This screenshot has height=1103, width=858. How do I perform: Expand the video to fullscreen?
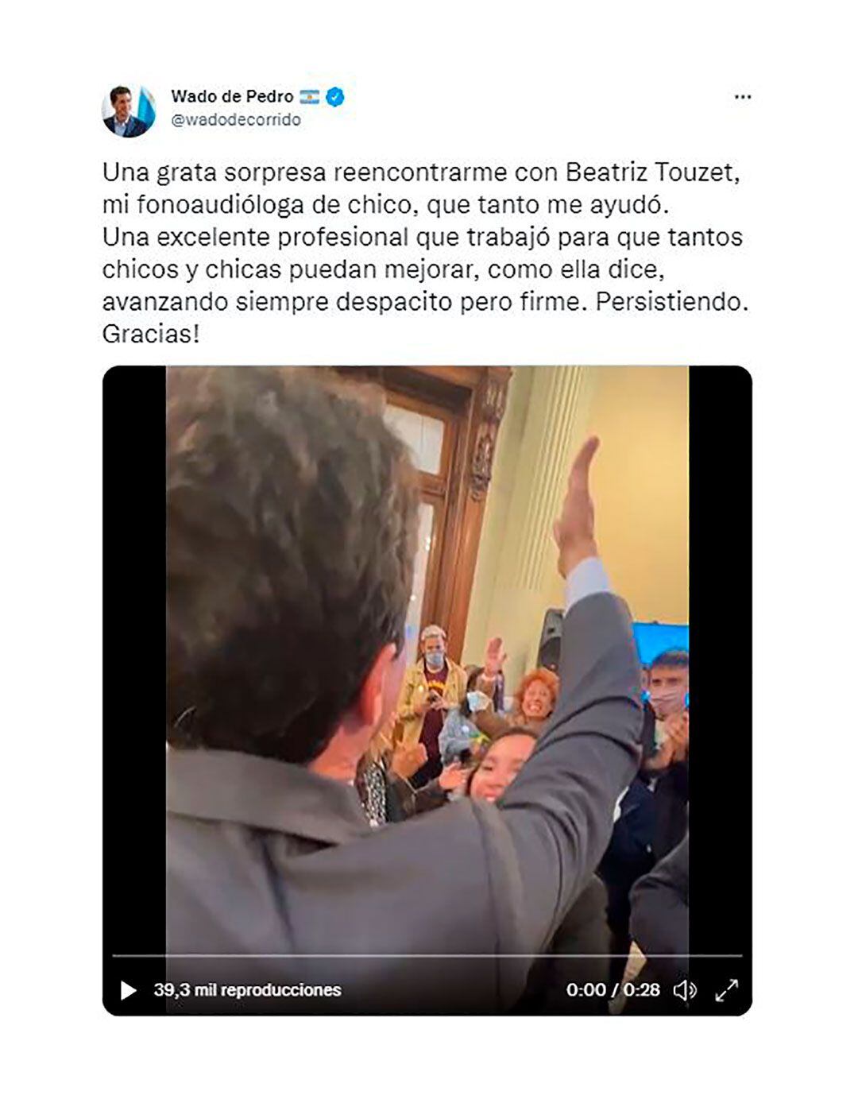727,990
